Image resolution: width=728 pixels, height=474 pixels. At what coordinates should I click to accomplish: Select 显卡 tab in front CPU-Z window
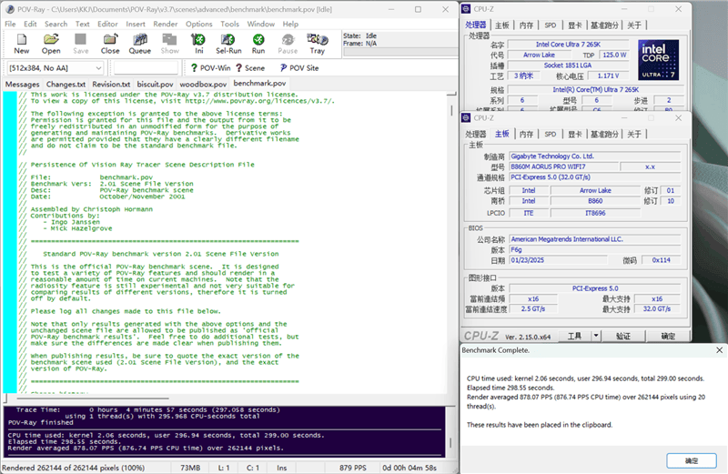coord(575,134)
